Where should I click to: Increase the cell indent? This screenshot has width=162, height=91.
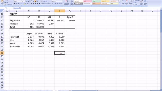point(39,4)
